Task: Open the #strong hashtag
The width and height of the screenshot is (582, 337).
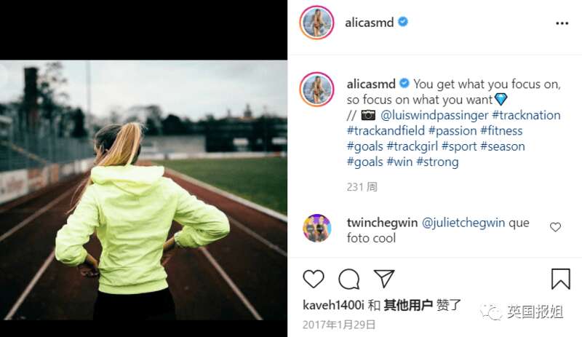Action: [438, 162]
